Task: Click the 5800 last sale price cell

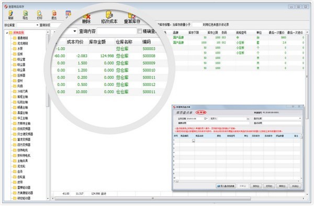Action: [283, 38]
